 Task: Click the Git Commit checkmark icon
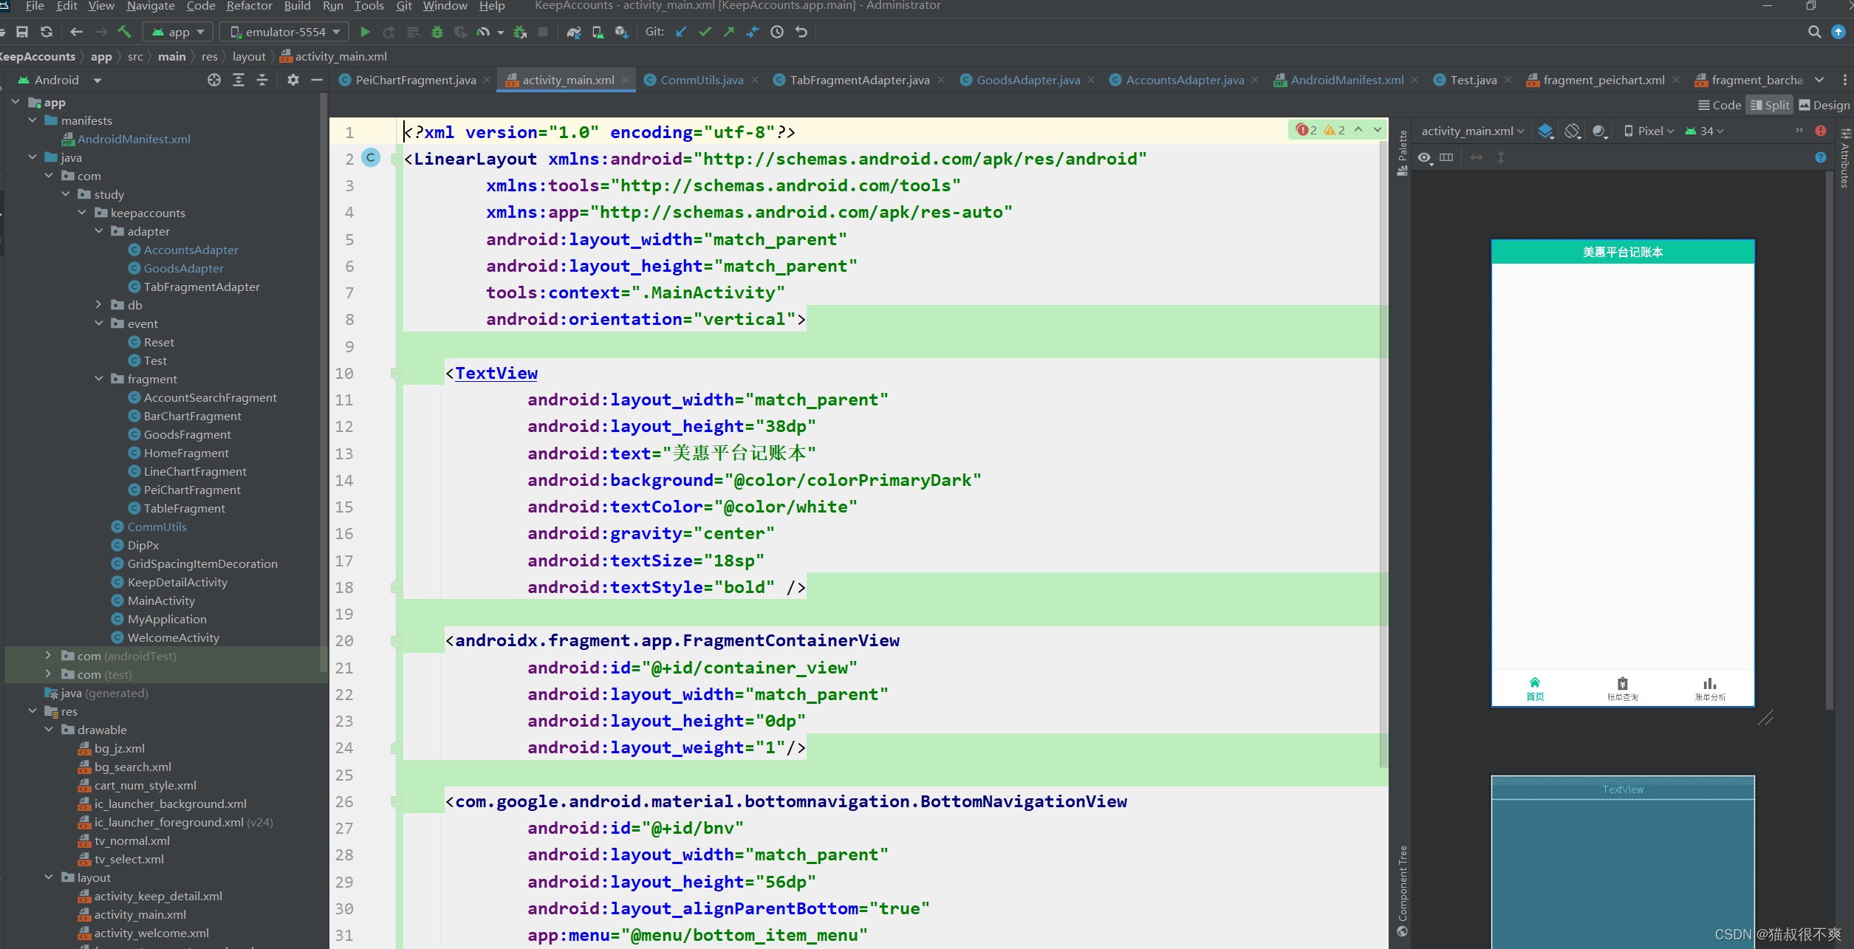[x=705, y=32]
